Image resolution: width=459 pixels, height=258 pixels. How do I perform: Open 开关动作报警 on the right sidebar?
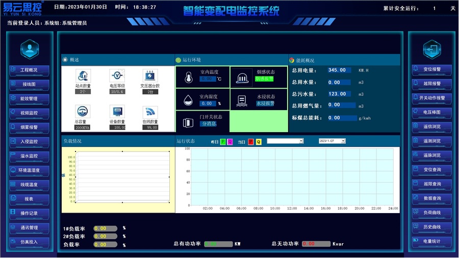[432, 98]
